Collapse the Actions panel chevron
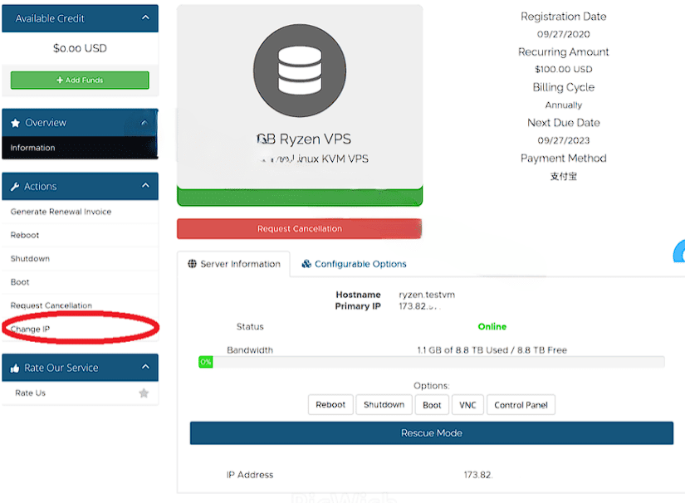Image resolution: width=685 pixels, height=503 pixels. 145,186
